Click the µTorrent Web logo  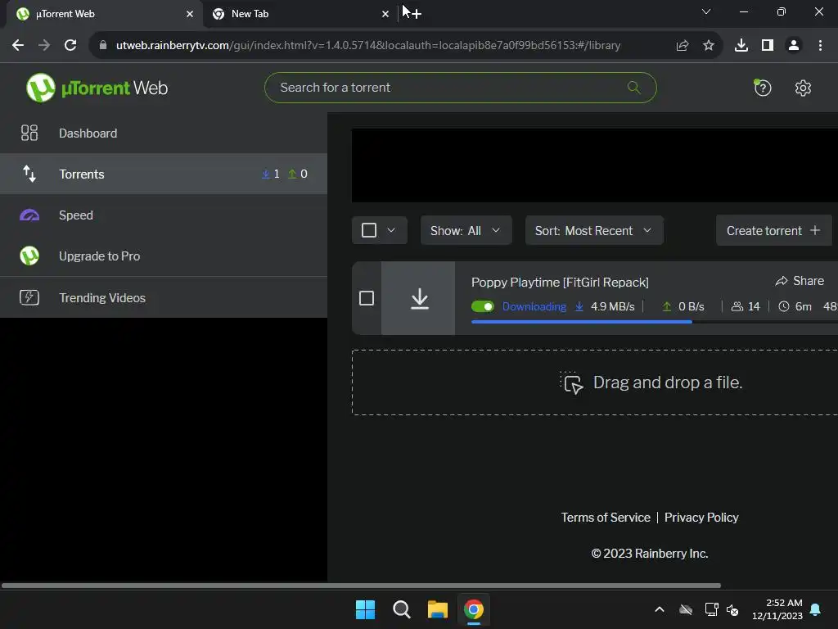[97, 88]
